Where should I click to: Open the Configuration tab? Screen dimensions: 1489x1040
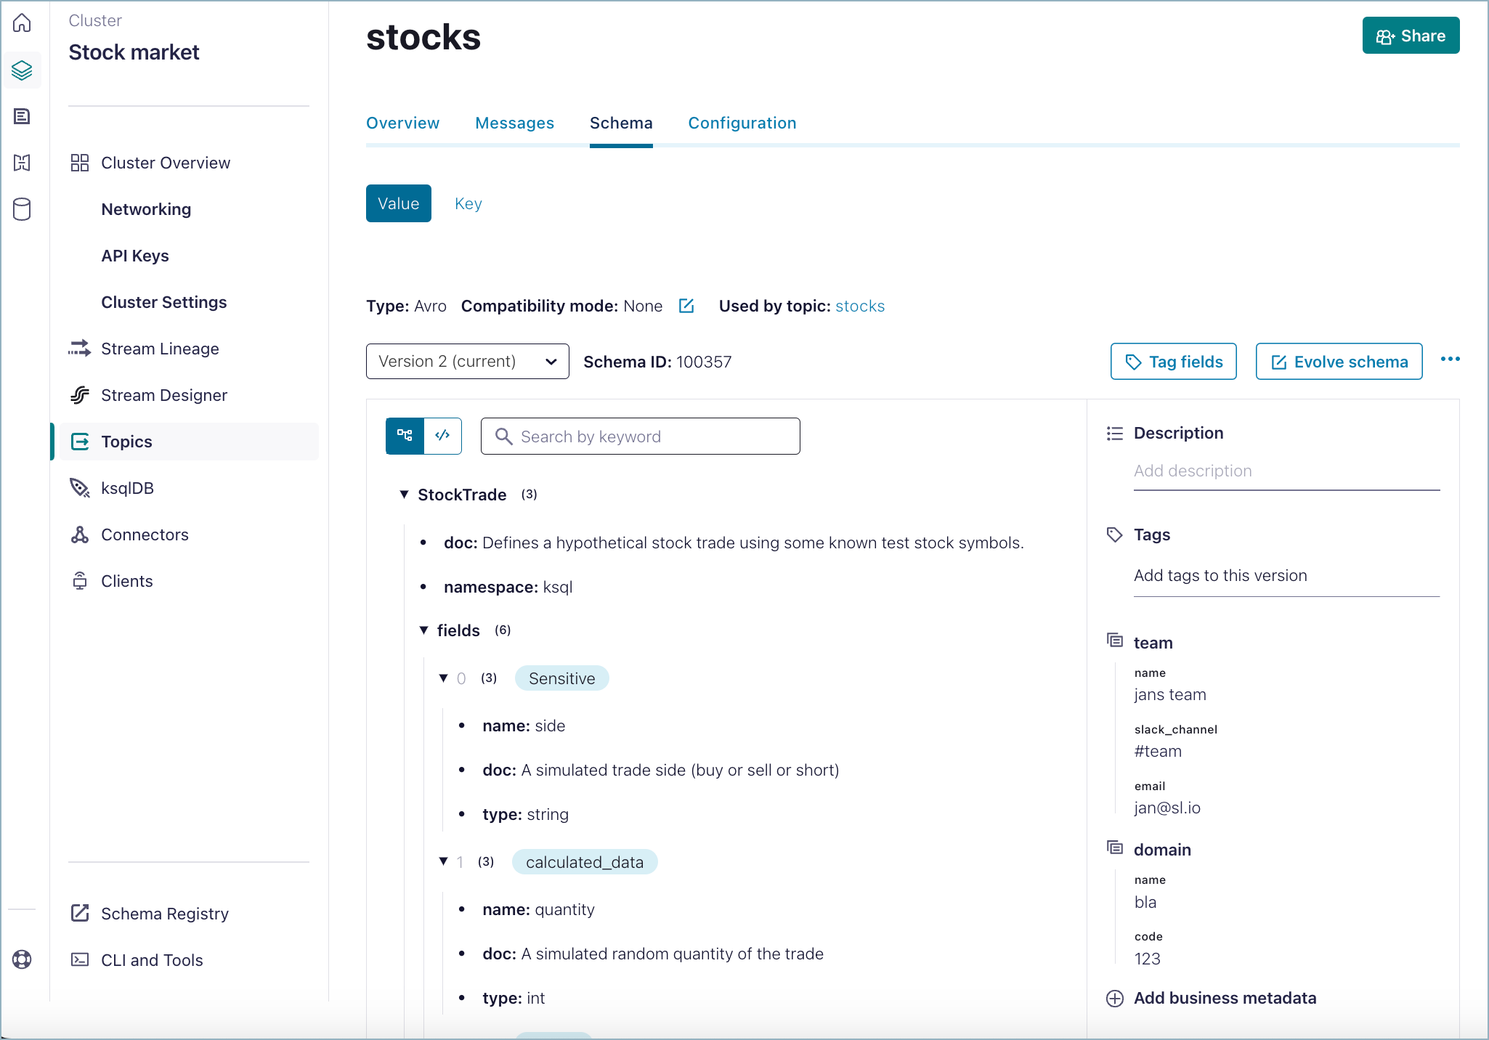(742, 123)
